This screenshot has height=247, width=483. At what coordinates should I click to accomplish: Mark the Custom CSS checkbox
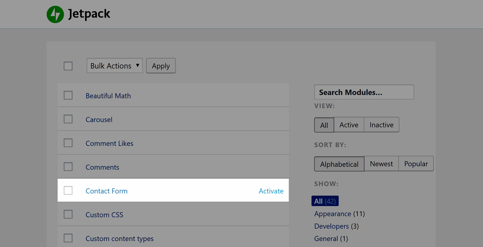68,214
